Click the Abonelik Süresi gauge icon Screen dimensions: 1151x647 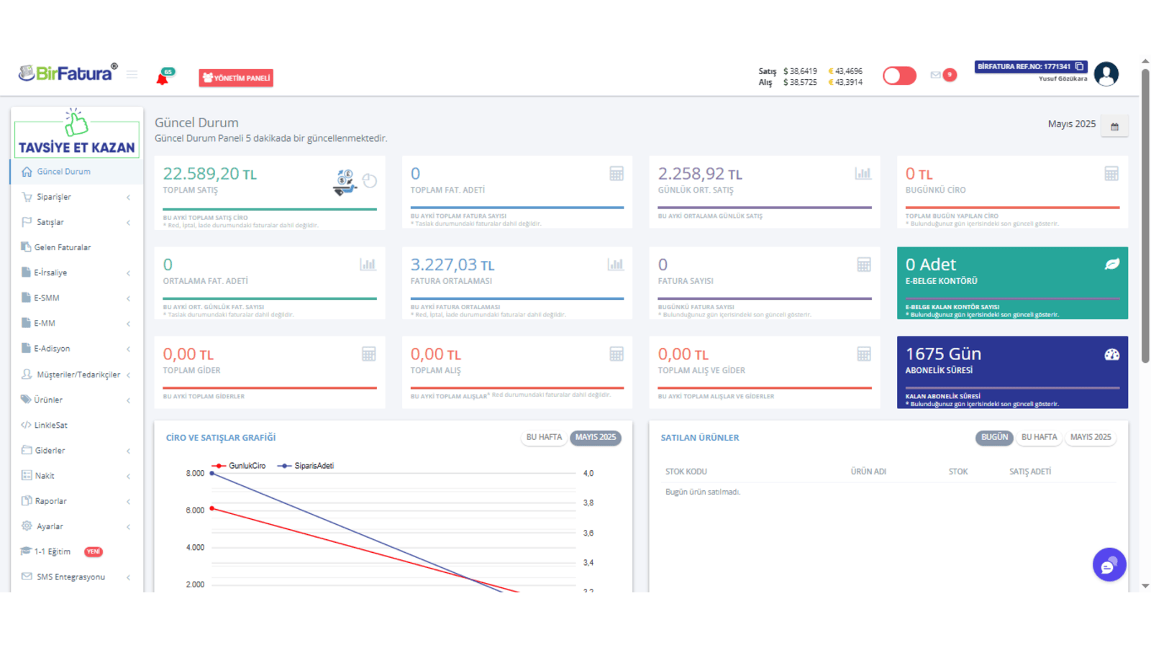click(1111, 354)
